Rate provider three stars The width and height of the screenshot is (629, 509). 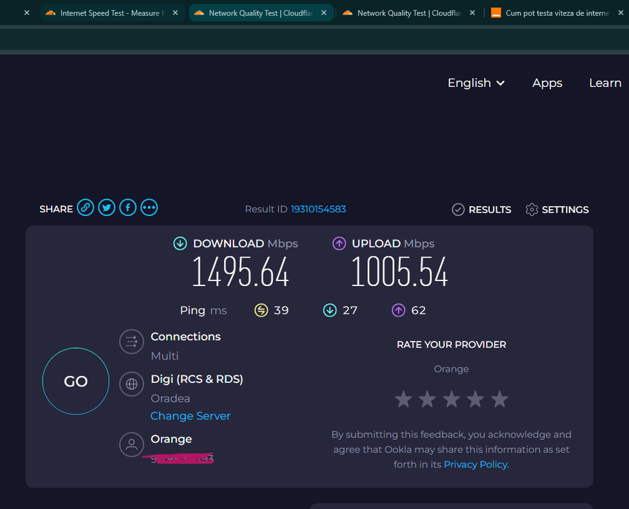click(451, 399)
